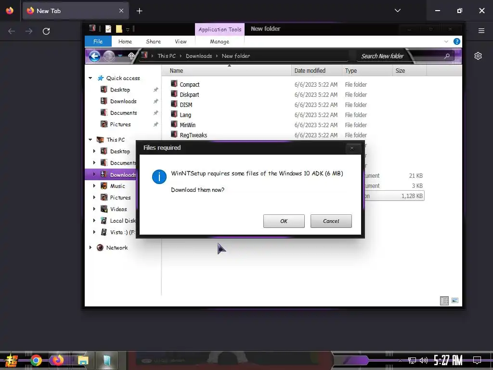This screenshot has height=370, width=493.
Task: Click New folder icon in quick access toolbar
Action: 119,29
